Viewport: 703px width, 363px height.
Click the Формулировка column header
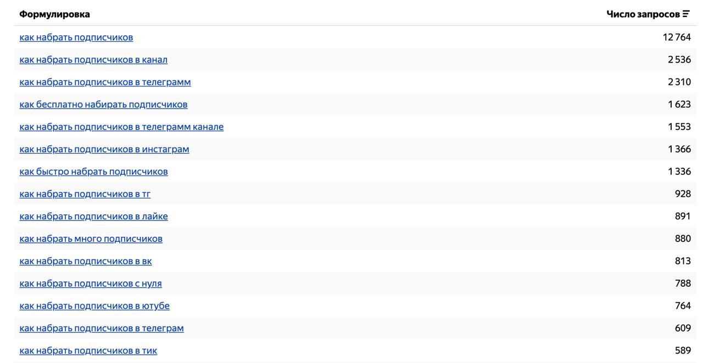coord(54,14)
